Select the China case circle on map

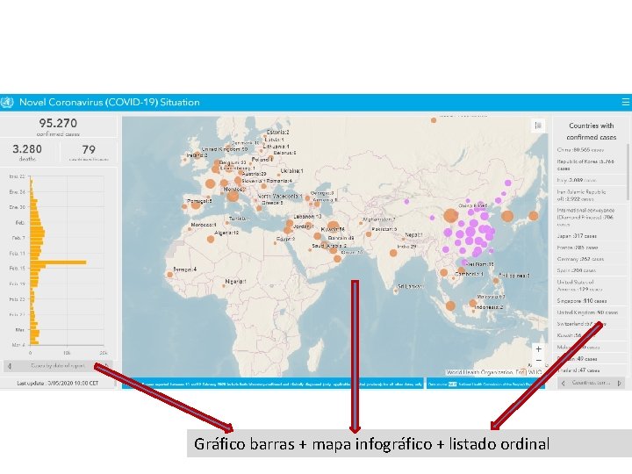coord(450,216)
